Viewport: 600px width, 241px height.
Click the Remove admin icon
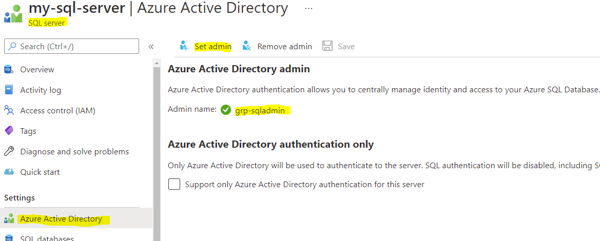click(x=247, y=46)
